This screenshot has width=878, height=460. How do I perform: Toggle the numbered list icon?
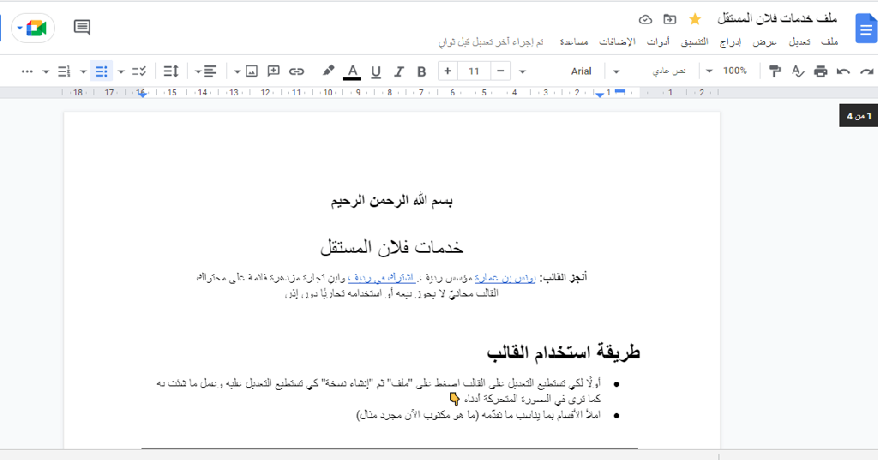click(63, 71)
